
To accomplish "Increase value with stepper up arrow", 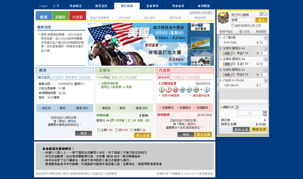I will point(265,112).
